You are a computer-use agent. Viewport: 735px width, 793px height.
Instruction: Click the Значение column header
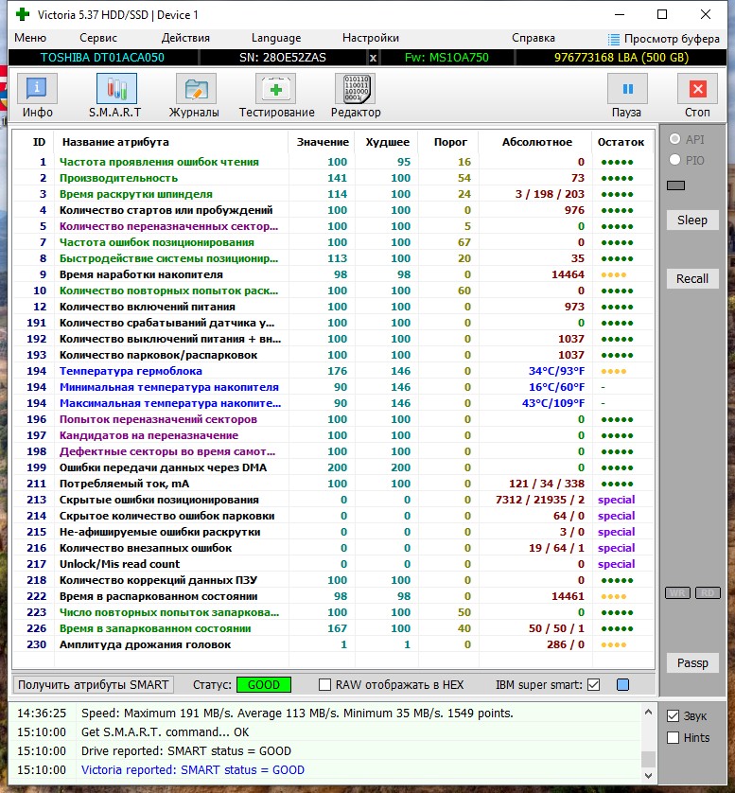(x=323, y=142)
